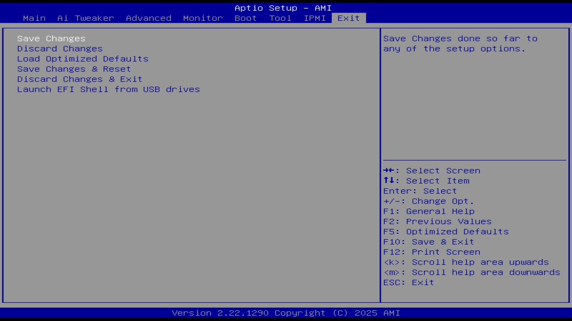Select the Tool tab

click(280, 18)
